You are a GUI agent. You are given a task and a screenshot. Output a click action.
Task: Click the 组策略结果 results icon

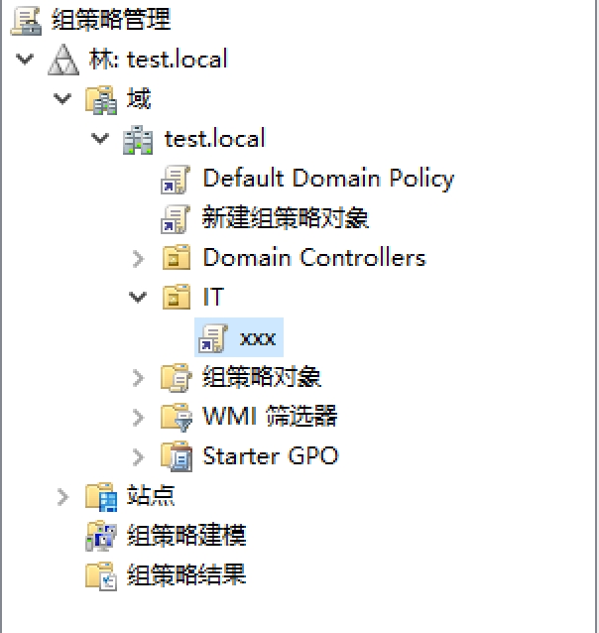100,575
